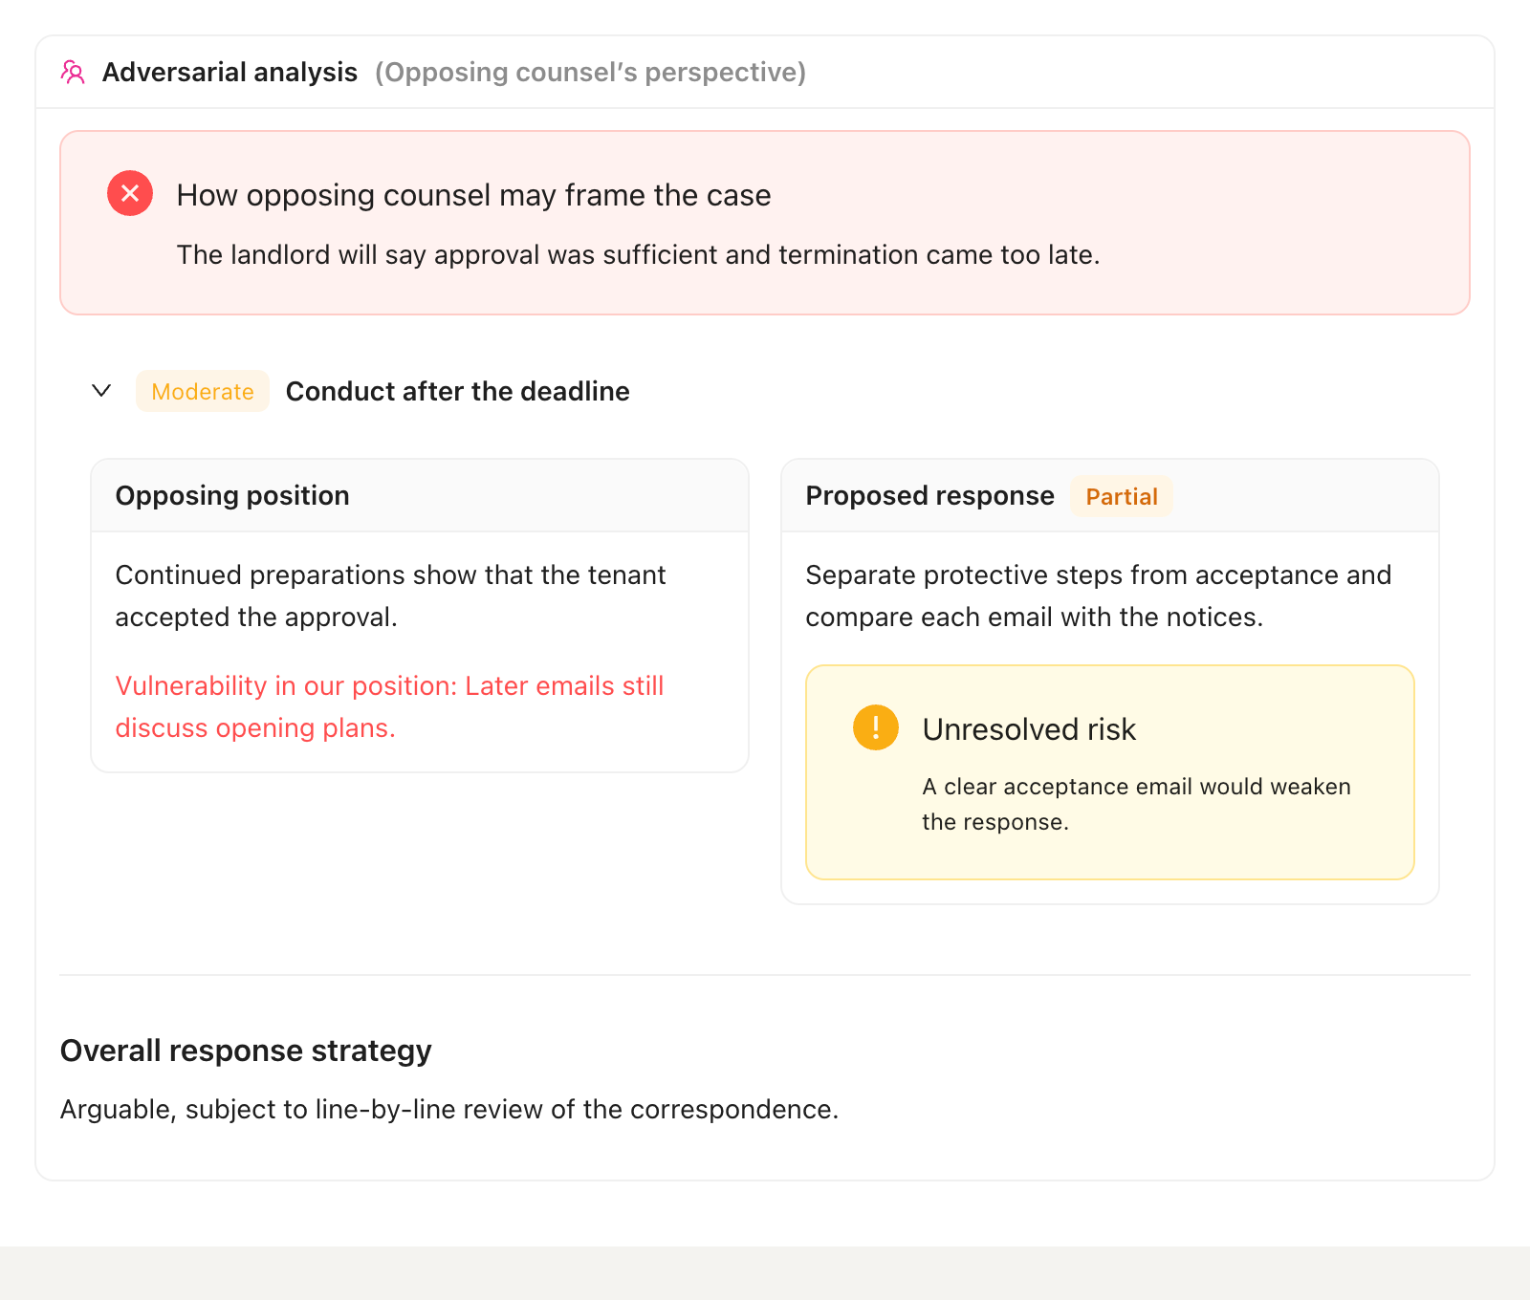The width and height of the screenshot is (1530, 1300).
Task: Click the Opposing counsel's perspective subtitle
Action: [x=591, y=73]
